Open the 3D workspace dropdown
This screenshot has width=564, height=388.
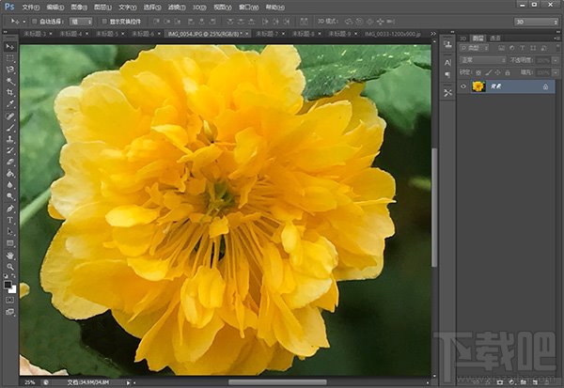click(x=535, y=20)
